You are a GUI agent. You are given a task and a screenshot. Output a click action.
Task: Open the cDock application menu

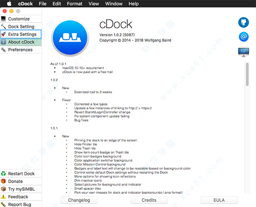(25, 3)
